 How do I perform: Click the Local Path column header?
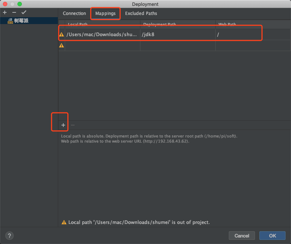click(x=103, y=24)
